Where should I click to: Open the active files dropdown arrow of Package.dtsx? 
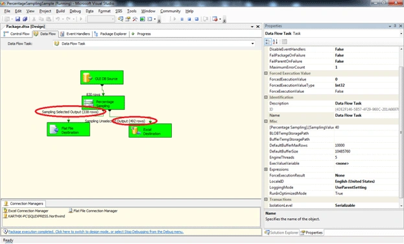(252, 27)
